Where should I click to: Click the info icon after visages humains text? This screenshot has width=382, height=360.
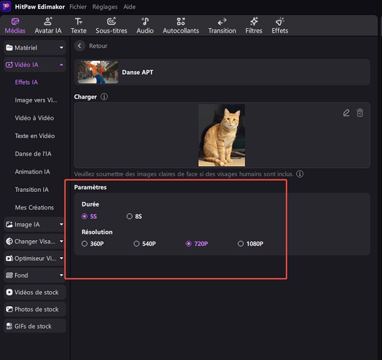click(x=300, y=174)
